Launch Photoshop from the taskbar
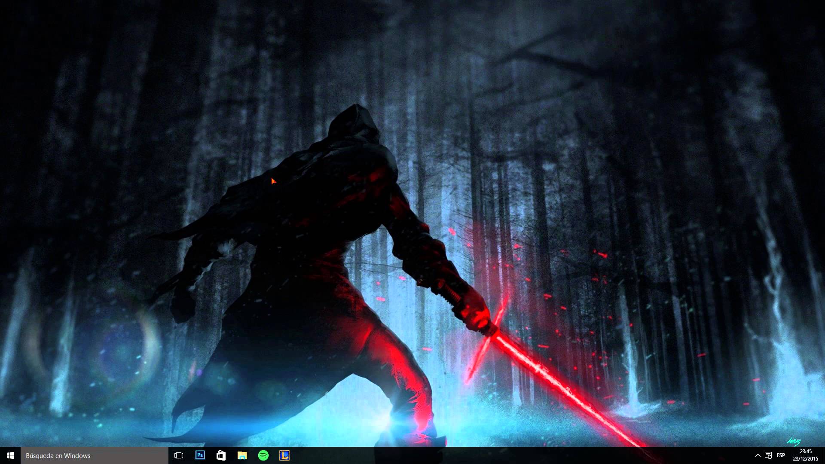Viewport: 825px width, 464px height. tap(200, 455)
